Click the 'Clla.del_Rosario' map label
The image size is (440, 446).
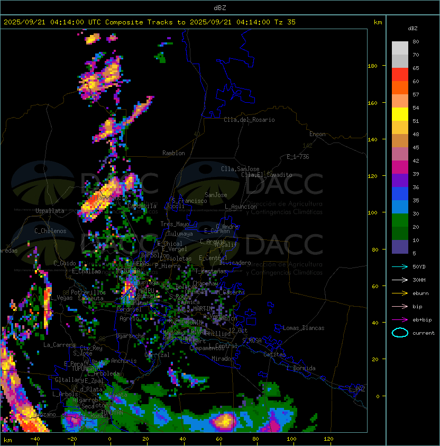[249, 120]
